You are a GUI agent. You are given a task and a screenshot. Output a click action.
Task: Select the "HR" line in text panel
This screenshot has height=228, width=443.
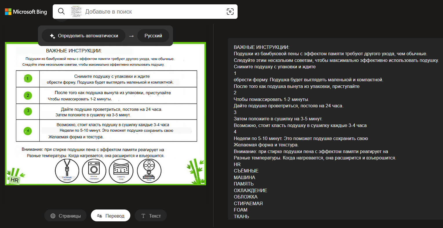(237, 164)
